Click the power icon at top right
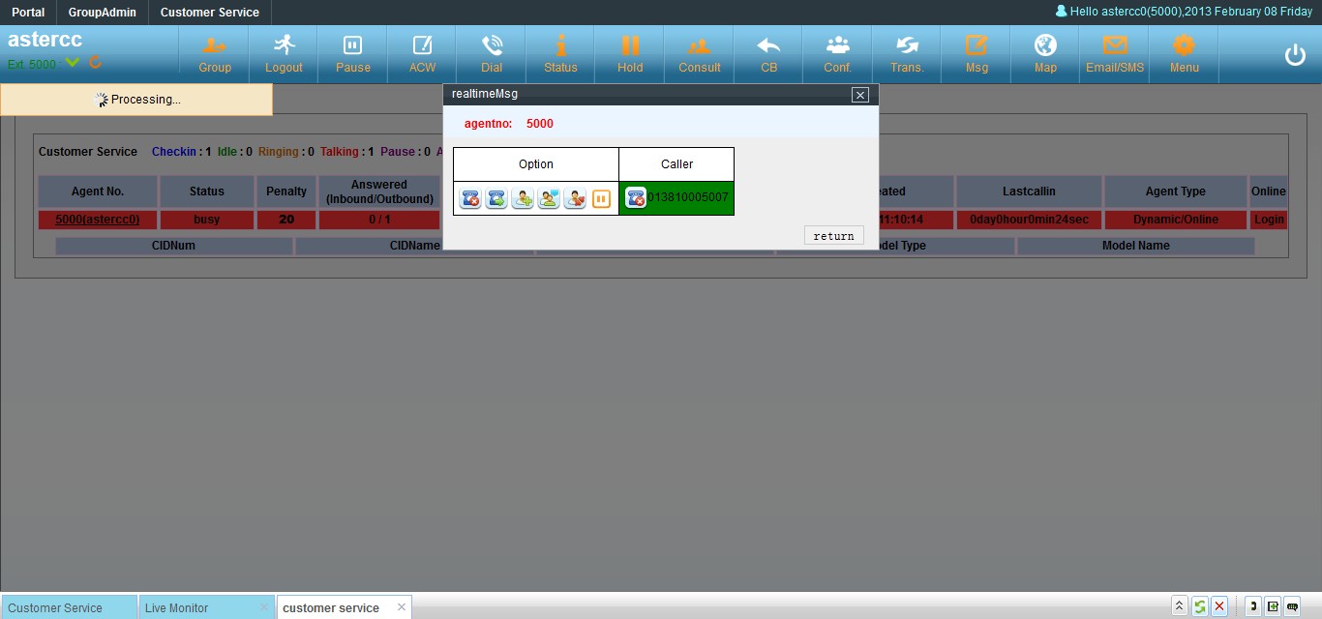Image resolution: width=1322 pixels, height=619 pixels. 1295,55
